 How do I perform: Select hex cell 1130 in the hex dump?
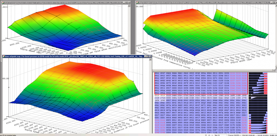click(209, 95)
